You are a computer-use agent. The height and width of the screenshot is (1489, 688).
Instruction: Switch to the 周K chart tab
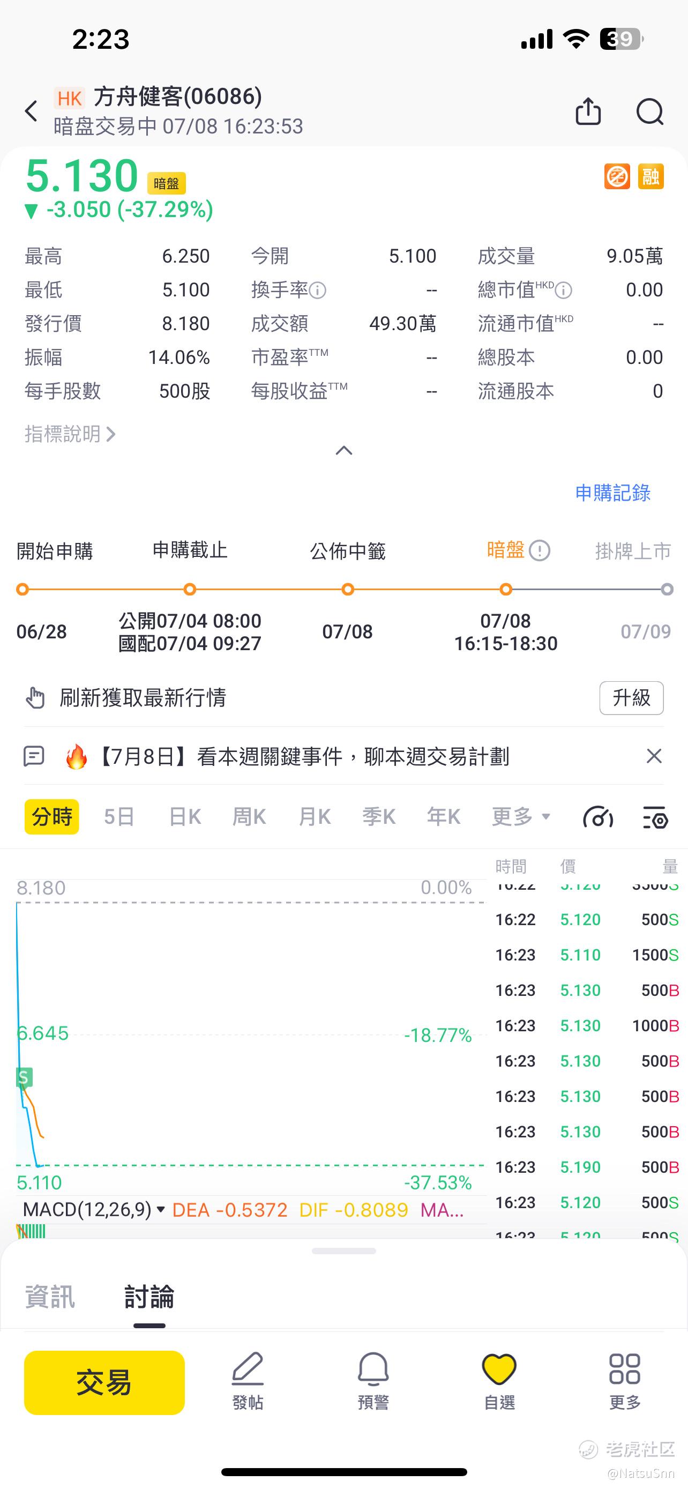(x=249, y=817)
